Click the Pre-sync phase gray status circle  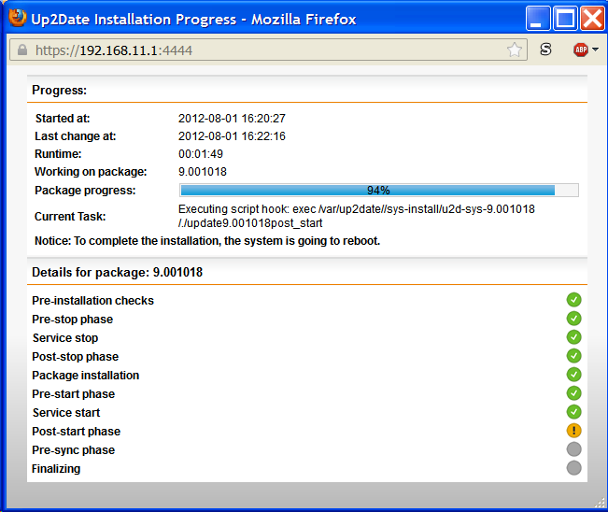click(573, 449)
